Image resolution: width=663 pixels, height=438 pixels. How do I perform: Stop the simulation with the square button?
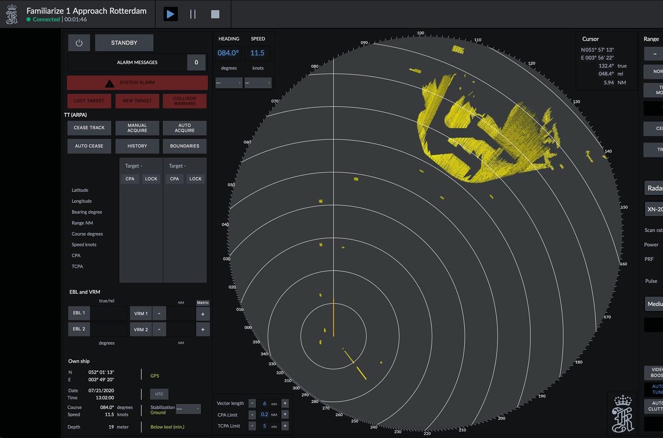pos(215,14)
